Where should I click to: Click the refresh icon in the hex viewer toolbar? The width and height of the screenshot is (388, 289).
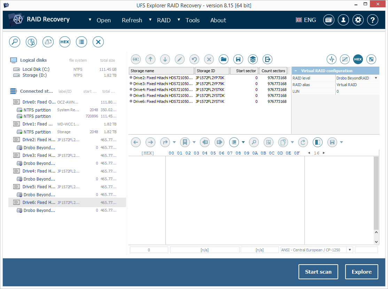point(303,142)
